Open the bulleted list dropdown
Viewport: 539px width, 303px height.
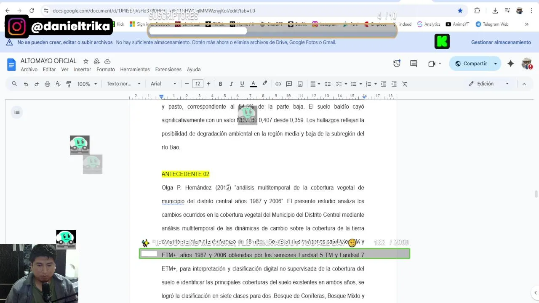coord(356,84)
